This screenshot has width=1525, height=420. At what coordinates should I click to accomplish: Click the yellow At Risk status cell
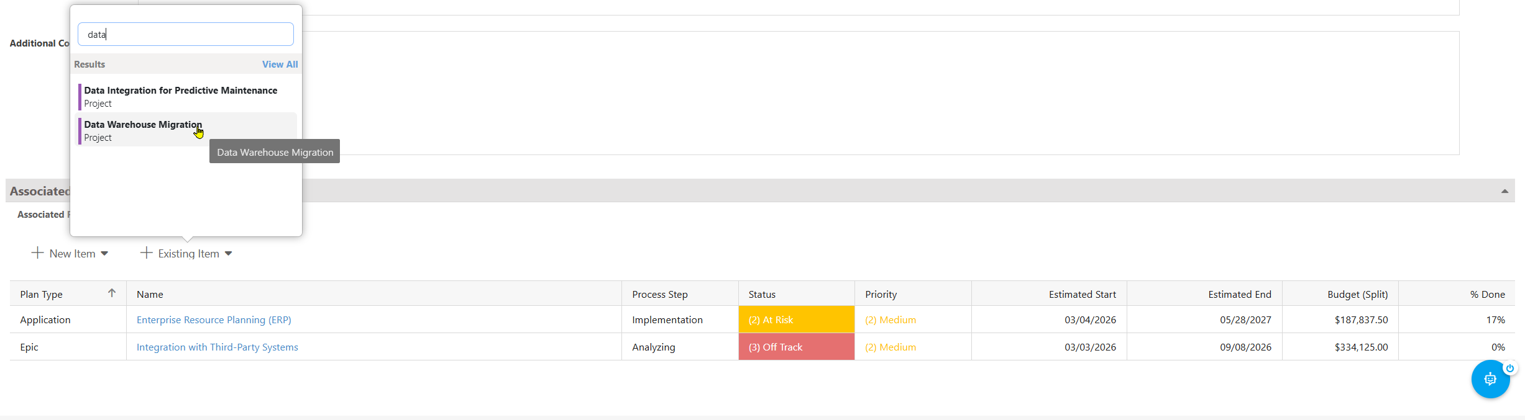click(797, 319)
